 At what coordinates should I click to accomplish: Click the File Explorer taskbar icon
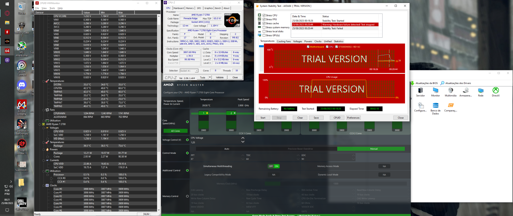click(7, 22)
